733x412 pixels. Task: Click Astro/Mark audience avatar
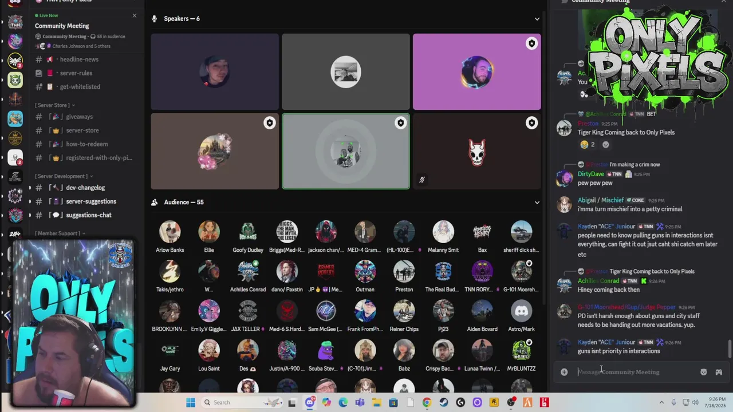[x=521, y=311]
